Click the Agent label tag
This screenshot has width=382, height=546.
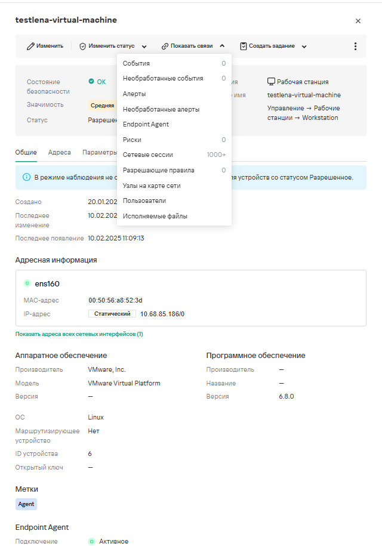[26, 504]
